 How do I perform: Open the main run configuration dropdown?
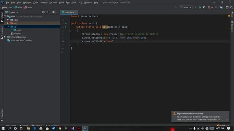186,7
